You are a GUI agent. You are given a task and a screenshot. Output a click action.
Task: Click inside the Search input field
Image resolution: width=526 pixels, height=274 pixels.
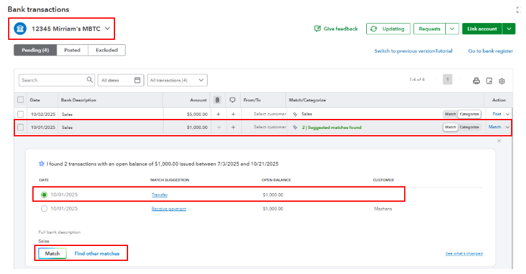53,80
